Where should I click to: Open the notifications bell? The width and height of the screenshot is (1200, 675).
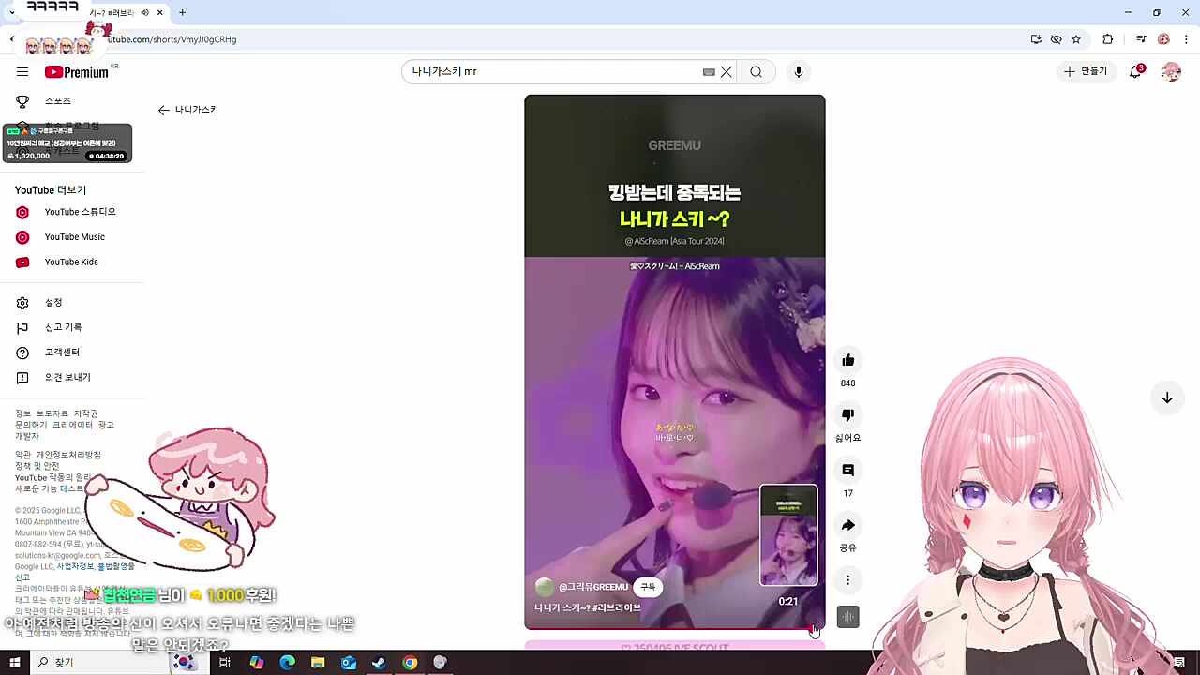click(1136, 71)
